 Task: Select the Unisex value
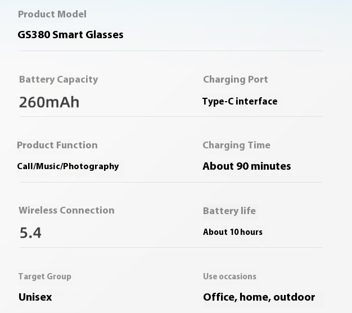pos(35,297)
